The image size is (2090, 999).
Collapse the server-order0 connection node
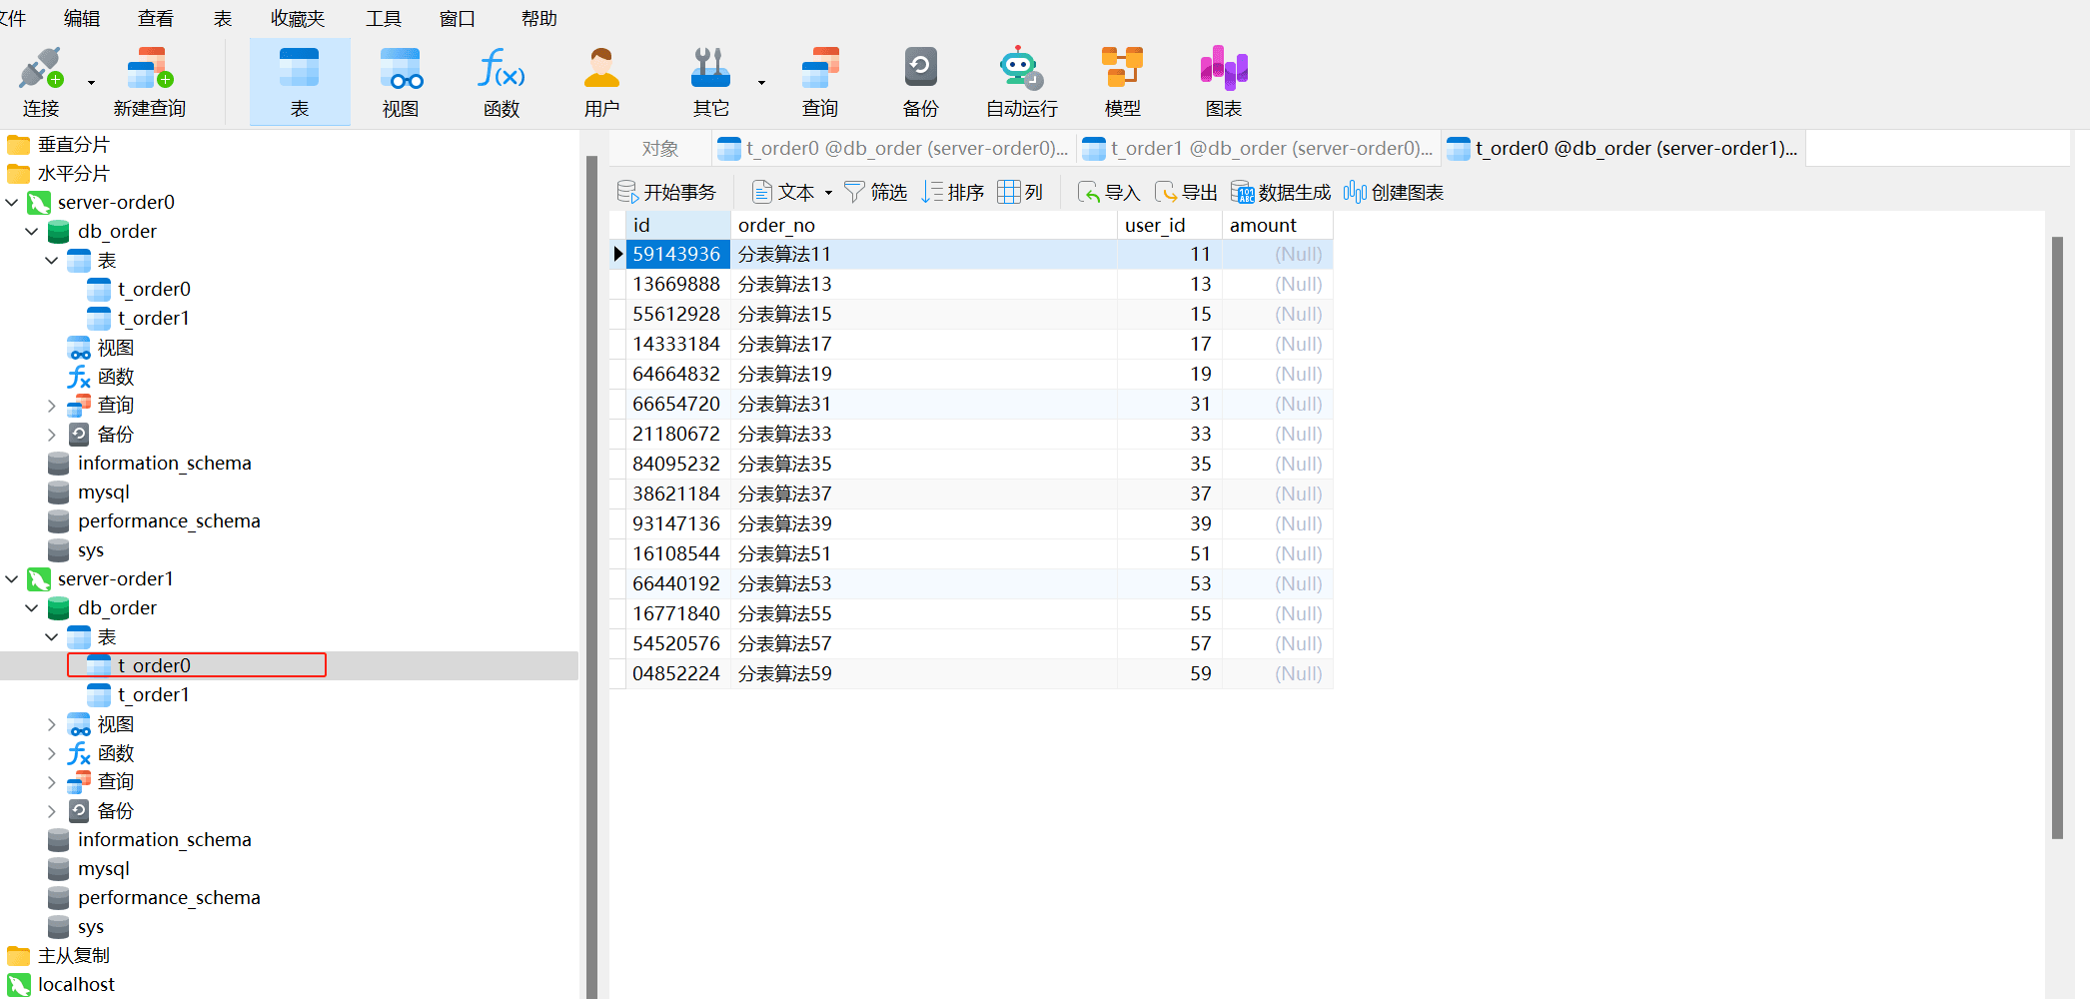tap(12, 203)
